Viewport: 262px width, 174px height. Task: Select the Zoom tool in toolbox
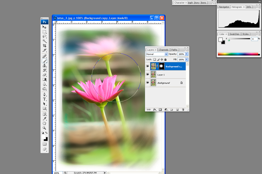[x=45, y=128]
